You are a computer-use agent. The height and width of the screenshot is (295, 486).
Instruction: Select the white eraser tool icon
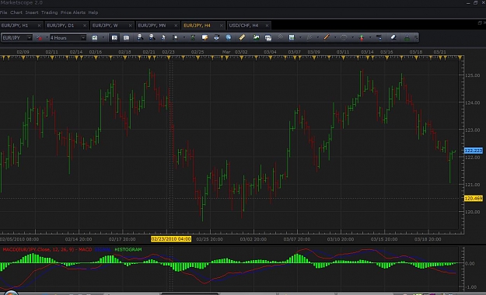393,37
